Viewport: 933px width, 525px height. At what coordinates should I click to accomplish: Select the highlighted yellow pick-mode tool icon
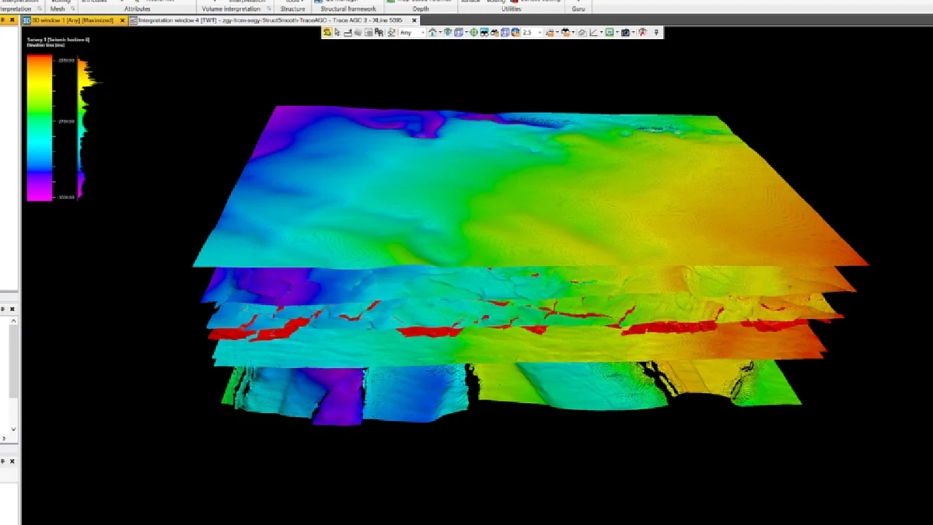tap(327, 33)
